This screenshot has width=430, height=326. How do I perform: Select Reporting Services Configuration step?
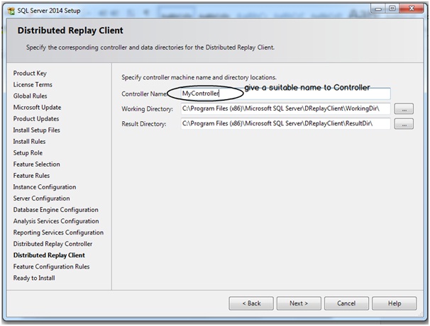point(58,232)
